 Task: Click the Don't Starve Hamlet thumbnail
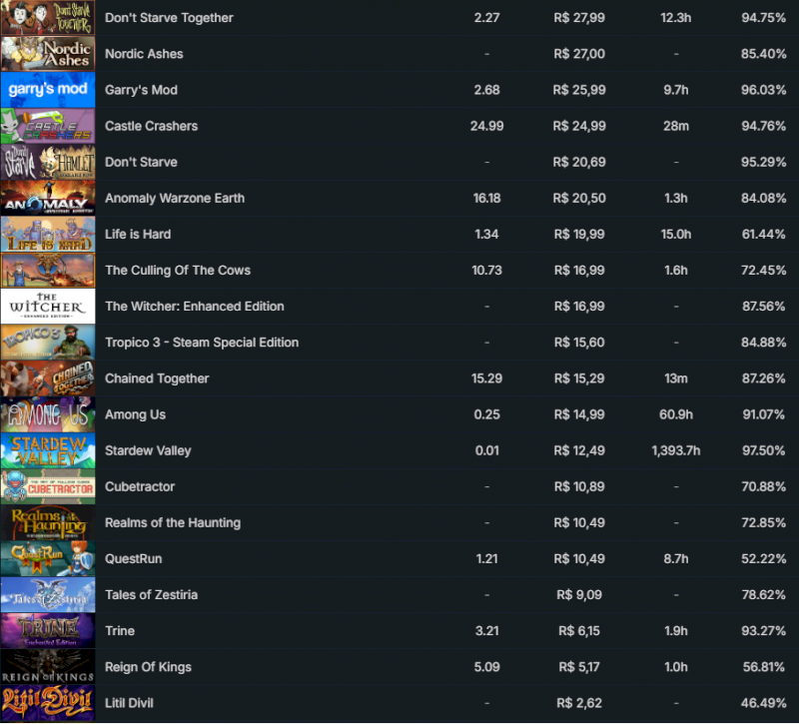(x=48, y=162)
